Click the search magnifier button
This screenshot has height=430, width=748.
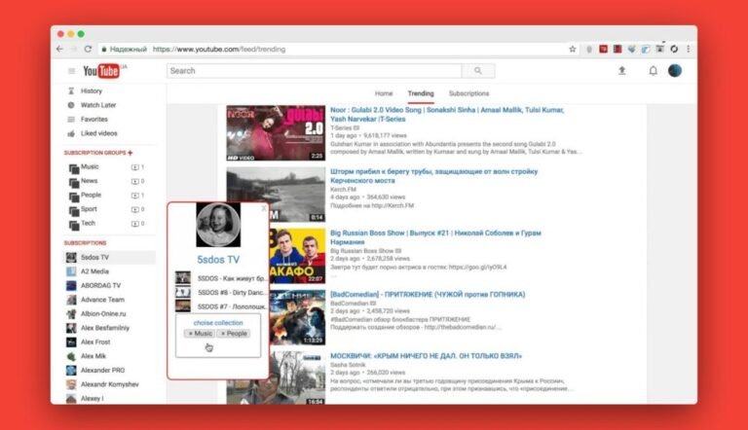click(478, 71)
